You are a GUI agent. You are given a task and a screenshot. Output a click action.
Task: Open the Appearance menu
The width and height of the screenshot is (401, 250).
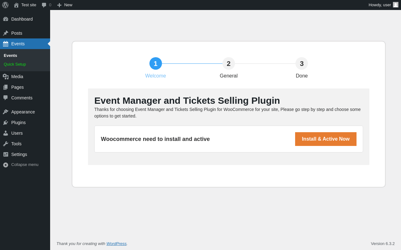[23, 112]
